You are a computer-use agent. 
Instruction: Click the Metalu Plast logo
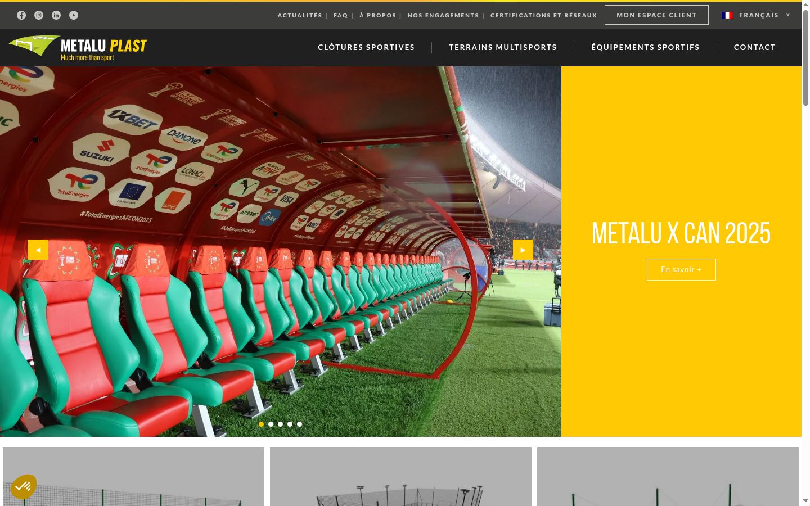78,47
